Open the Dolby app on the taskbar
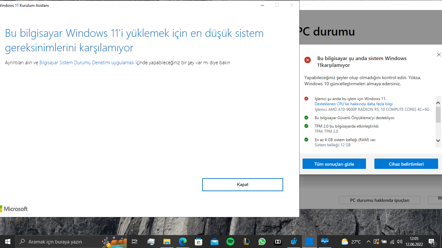 pos(278,242)
